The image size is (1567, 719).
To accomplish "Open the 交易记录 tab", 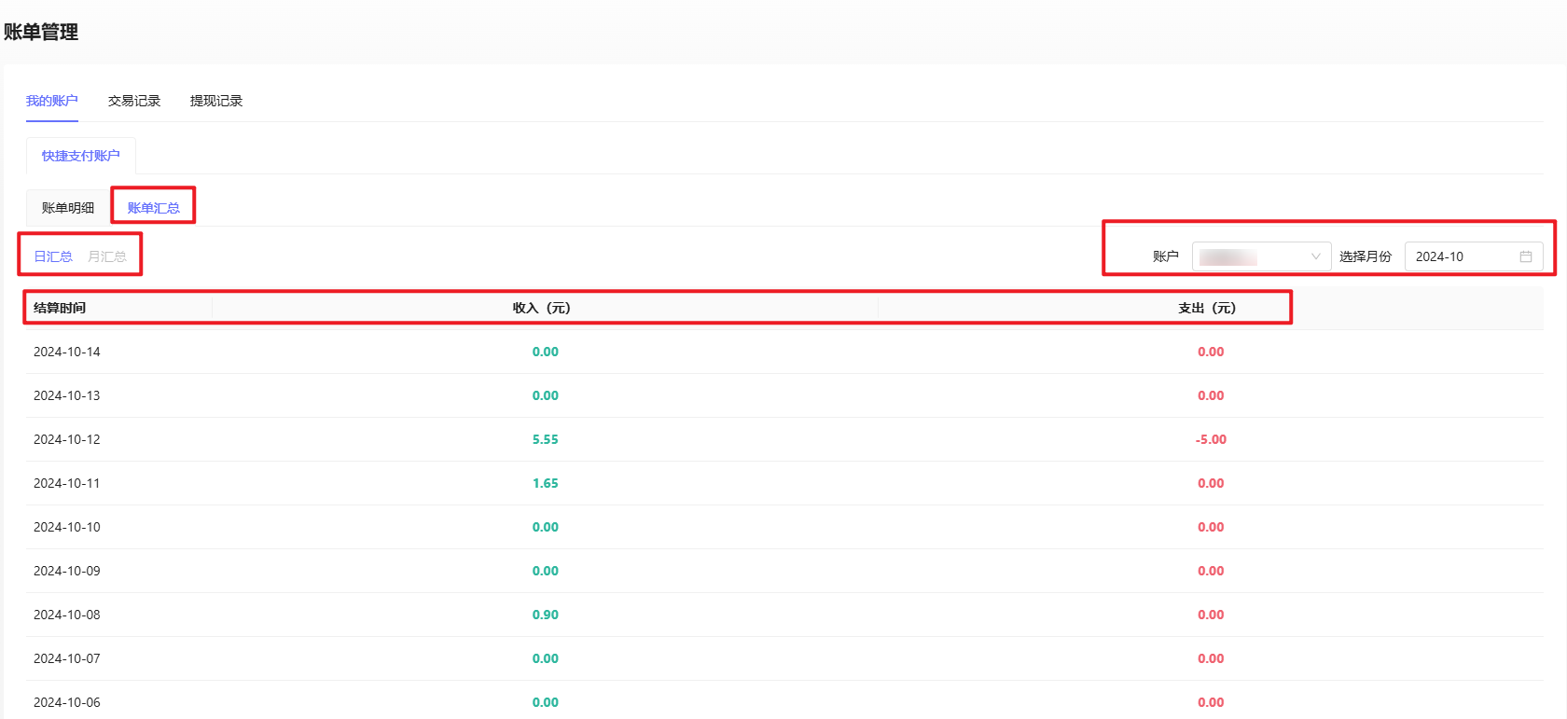I will [x=133, y=101].
